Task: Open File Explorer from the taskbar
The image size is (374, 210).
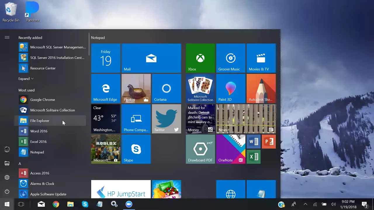Action: [70, 204]
